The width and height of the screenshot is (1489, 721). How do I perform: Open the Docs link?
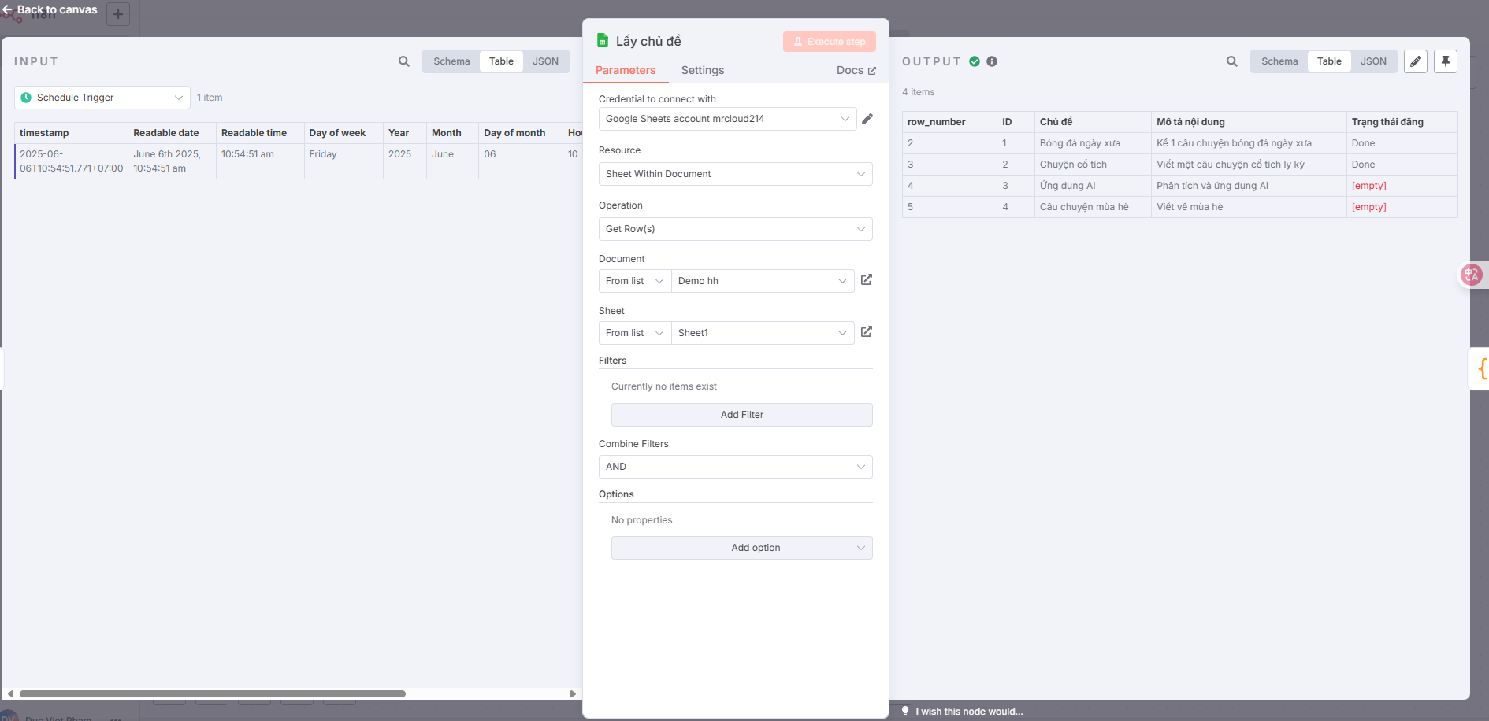coord(856,70)
